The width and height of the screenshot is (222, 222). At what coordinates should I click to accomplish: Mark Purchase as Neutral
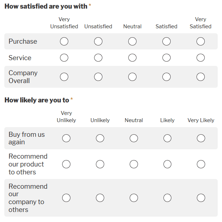pyautogui.click(x=132, y=42)
